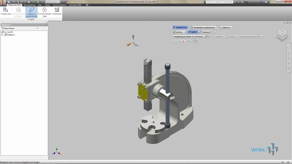Click the red X cancel icon in mini-toolbar
The image size is (292, 164).
pyautogui.click(x=183, y=41)
